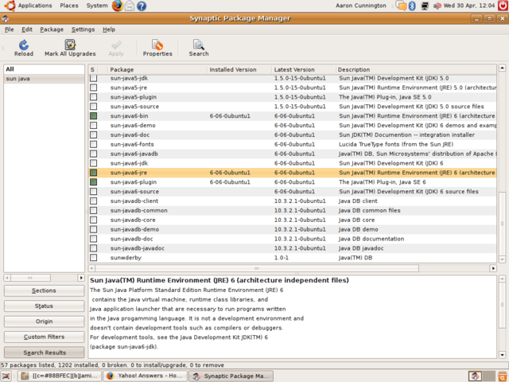Open the help question-mark icon in panel
The image size is (509, 382).
(x=142, y=6)
